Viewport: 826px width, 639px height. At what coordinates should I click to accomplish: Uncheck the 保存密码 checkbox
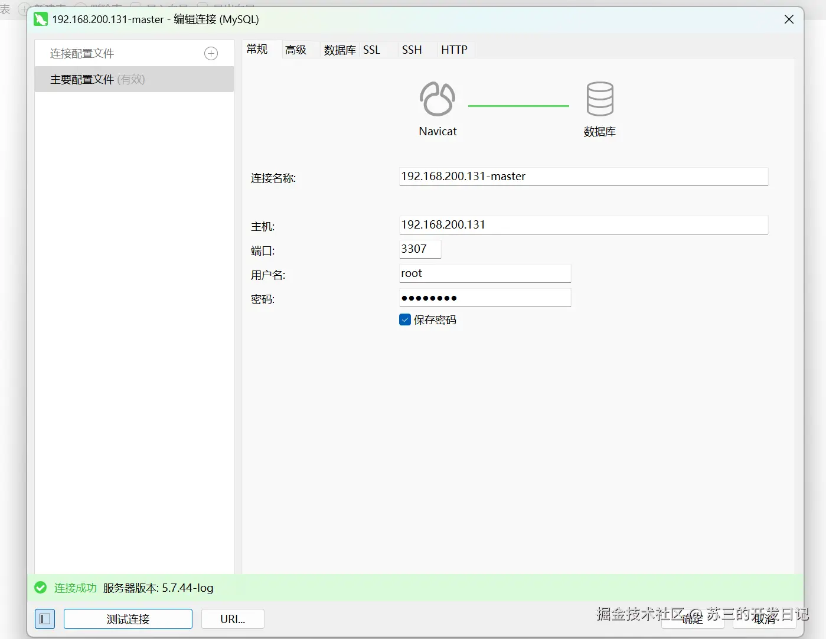pyautogui.click(x=405, y=319)
